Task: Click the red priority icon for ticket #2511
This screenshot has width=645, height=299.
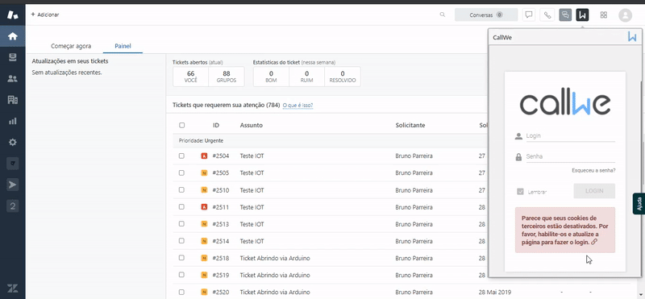Action: coord(204,207)
